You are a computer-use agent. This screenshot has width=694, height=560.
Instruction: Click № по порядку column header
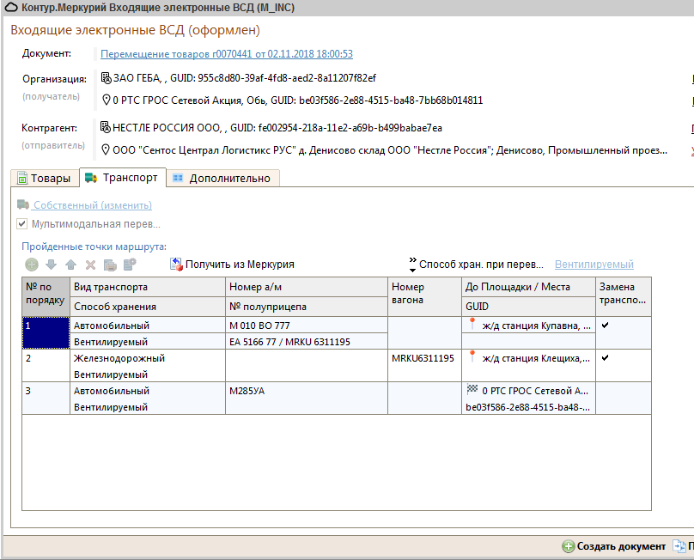(x=46, y=296)
